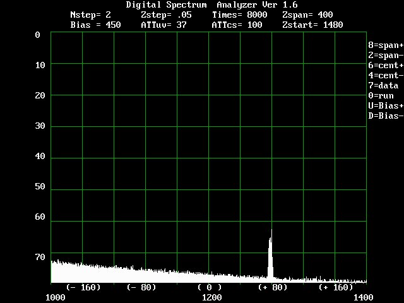
Task: Select the 'Bias = 450' parameter
Action: click(x=95, y=25)
